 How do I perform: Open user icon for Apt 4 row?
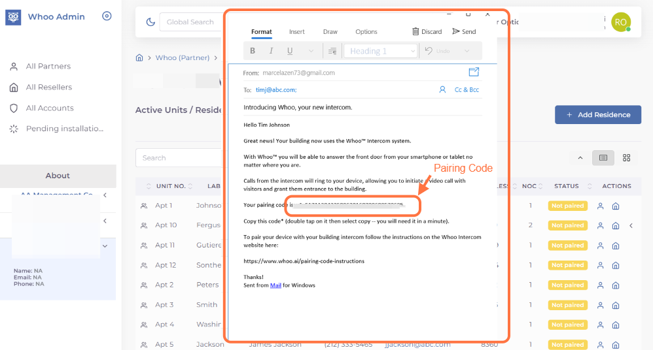click(600, 325)
